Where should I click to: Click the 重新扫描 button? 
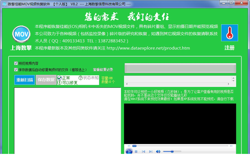click(x=25, y=80)
